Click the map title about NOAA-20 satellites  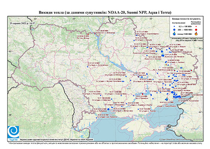coord(105,13)
